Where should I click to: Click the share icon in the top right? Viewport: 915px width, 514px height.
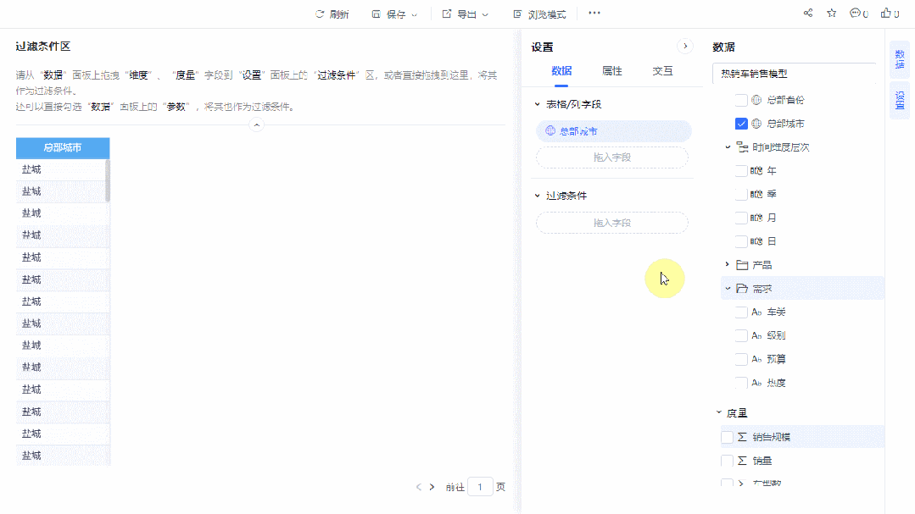[807, 13]
